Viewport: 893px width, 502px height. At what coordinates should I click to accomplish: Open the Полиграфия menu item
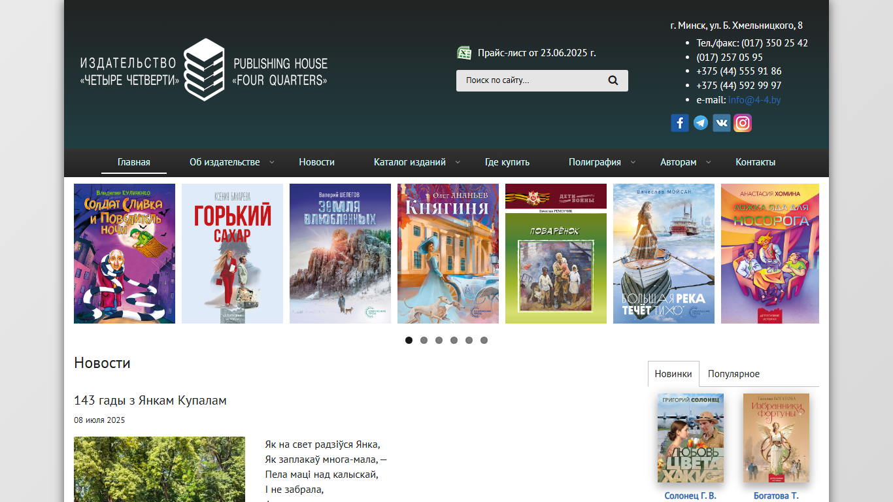point(595,162)
